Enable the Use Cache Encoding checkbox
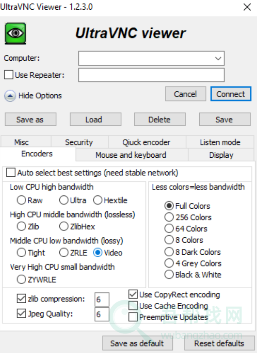The image size is (257, 353). 133,306
